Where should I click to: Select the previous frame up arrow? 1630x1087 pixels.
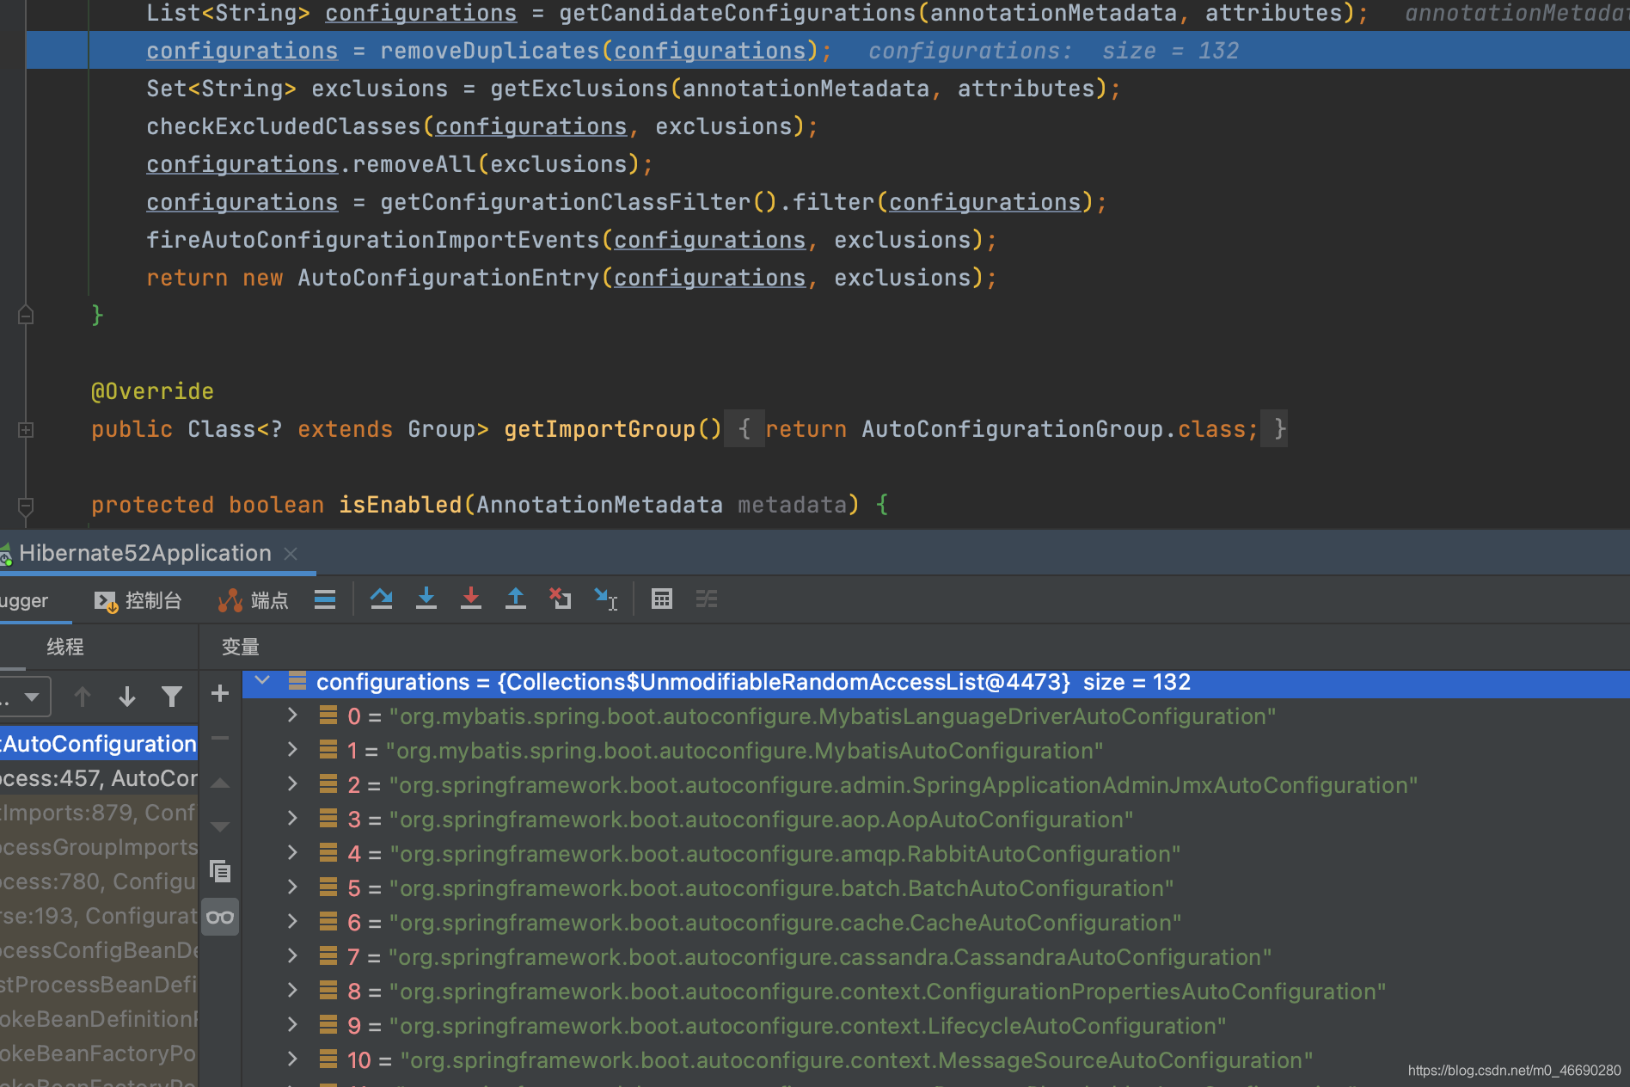83,697
